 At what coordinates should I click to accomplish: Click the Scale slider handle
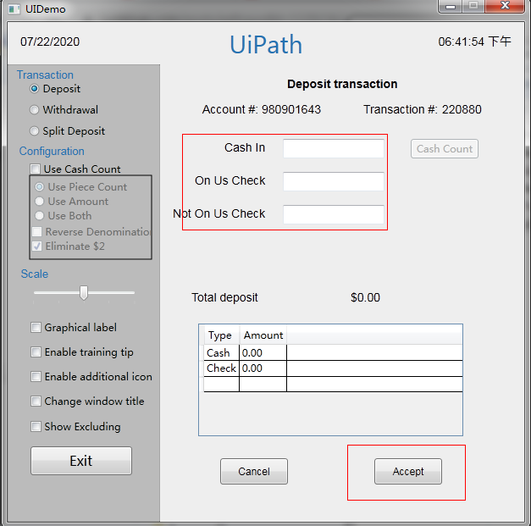pos(84,292)
